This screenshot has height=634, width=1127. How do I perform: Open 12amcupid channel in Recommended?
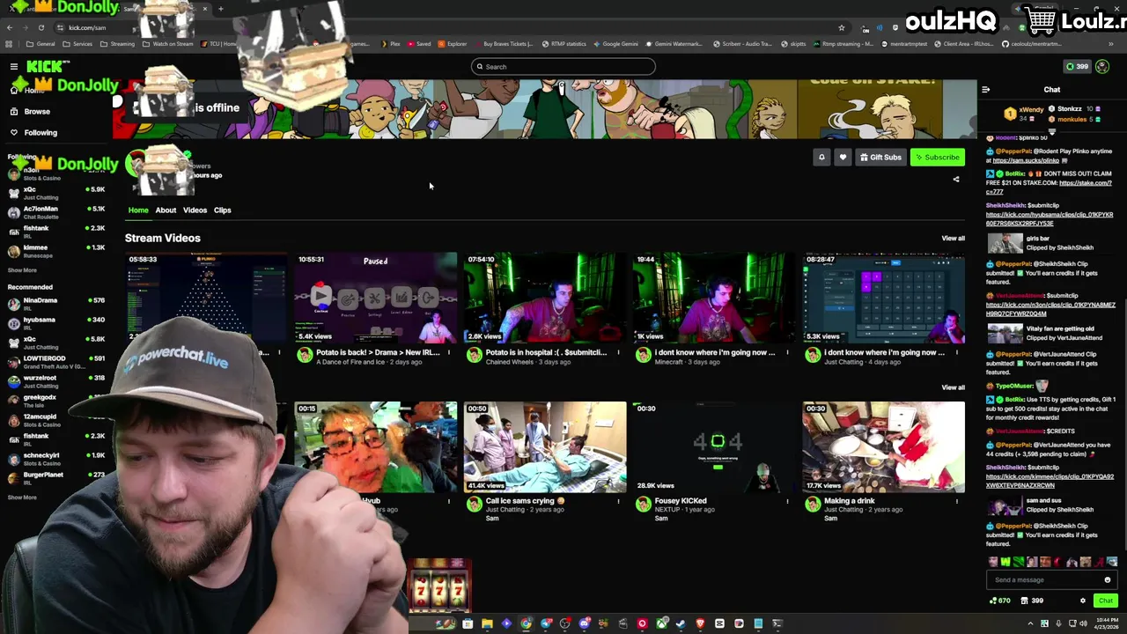[56, 420]
